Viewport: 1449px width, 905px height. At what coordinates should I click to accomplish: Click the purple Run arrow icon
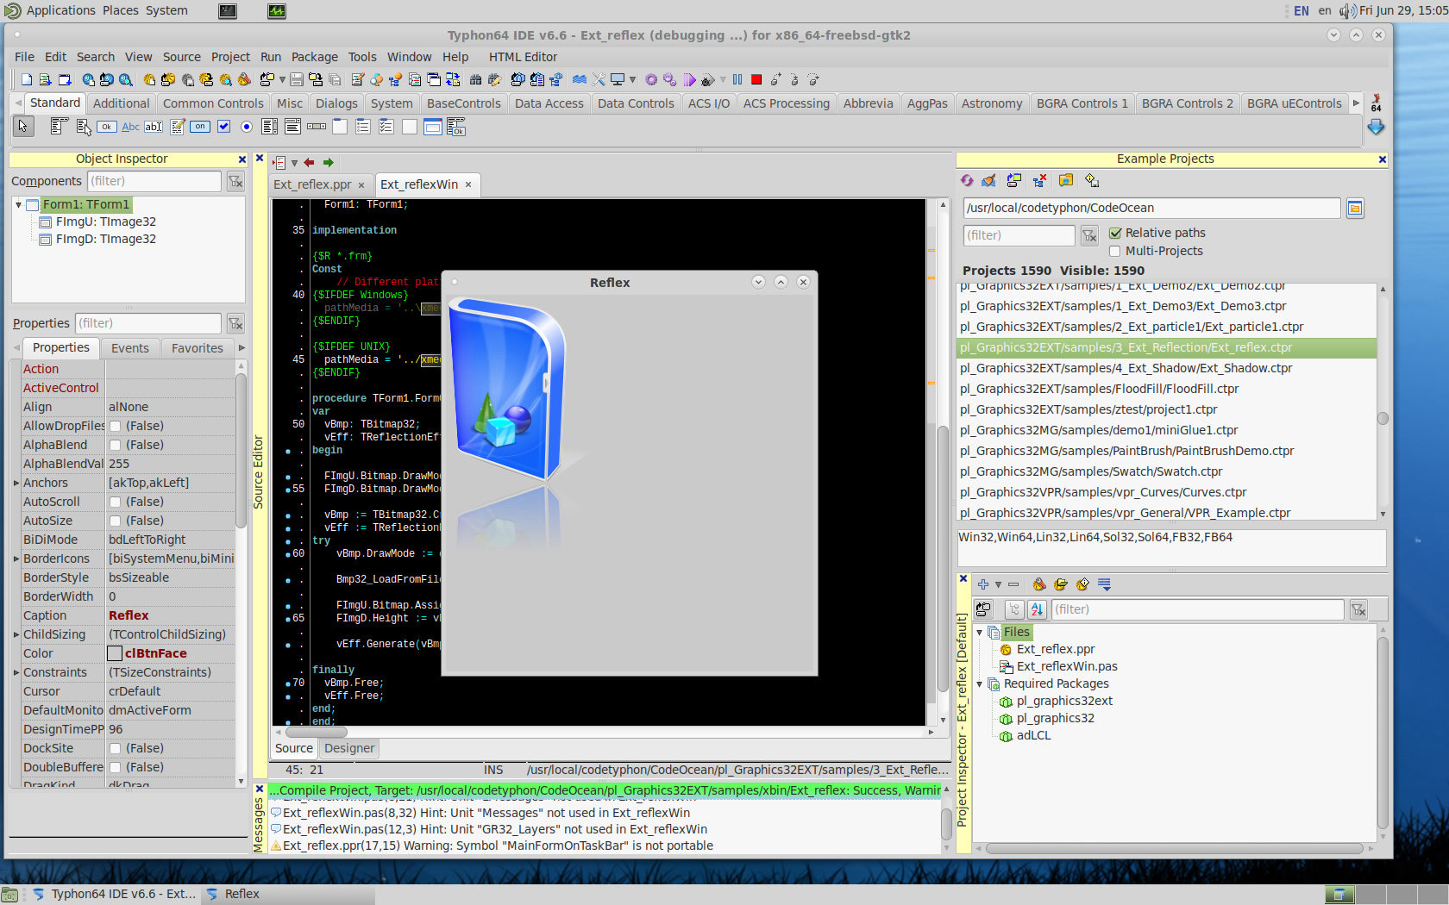click(x=689, y=79)
